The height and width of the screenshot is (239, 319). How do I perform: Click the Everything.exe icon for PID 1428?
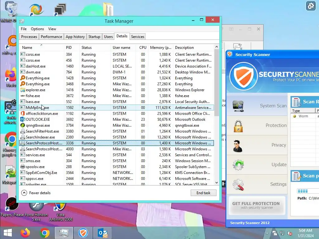23,78
